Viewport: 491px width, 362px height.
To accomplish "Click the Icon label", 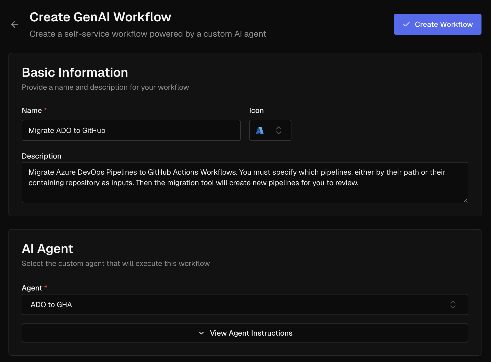I will point(256,110).
